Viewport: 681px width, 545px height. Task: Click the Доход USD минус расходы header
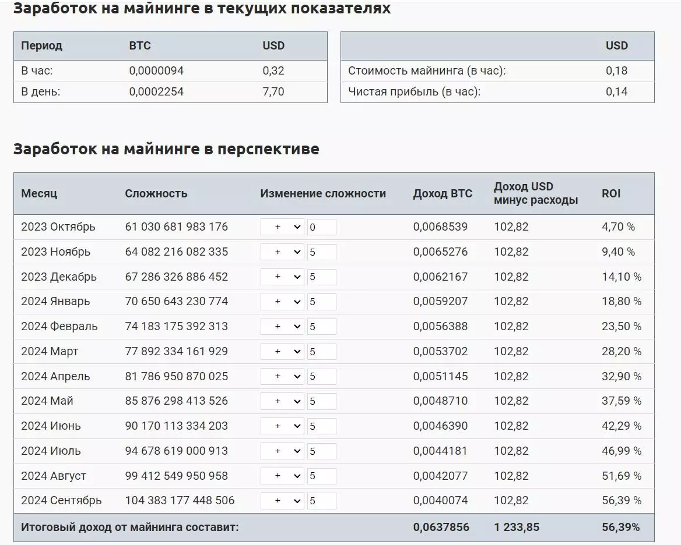pyautogui.click(x=536, y=193)
